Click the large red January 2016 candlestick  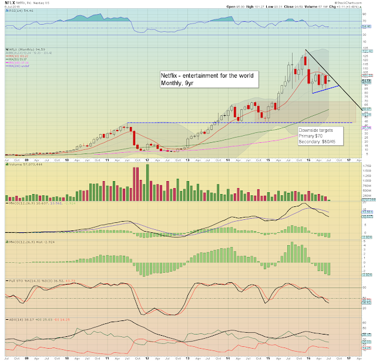[x=308, y=76]
